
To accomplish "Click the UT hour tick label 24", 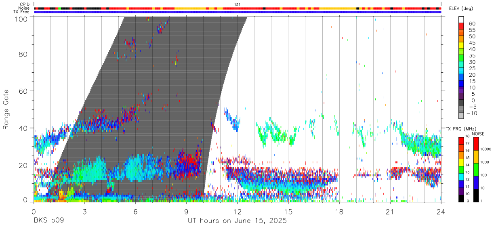I will tap(441, 212).
